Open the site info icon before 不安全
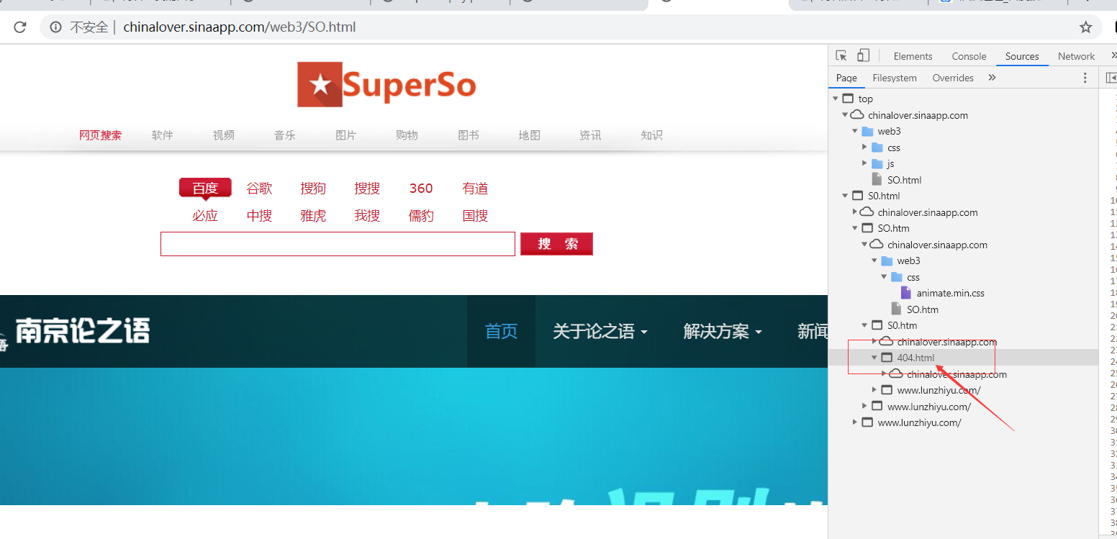The image size is (1117, 539). tap(55, 27)
